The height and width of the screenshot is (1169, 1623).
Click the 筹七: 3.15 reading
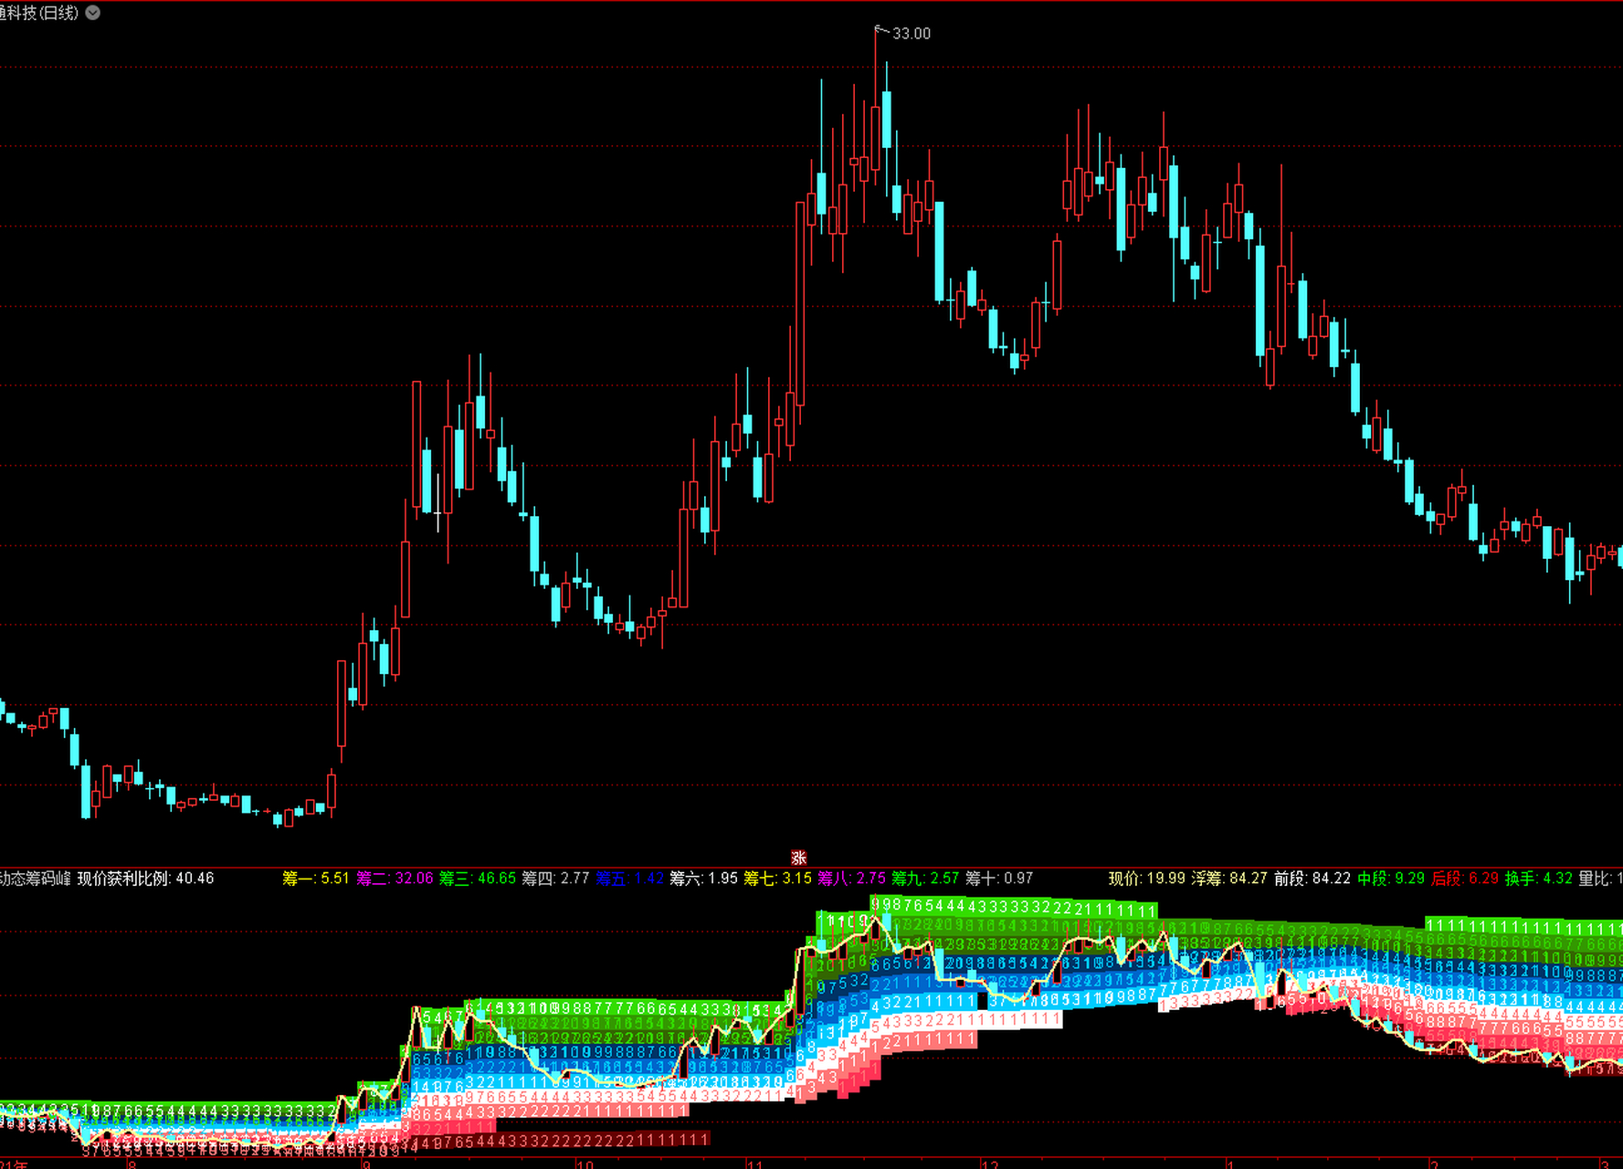pos(778,879)
